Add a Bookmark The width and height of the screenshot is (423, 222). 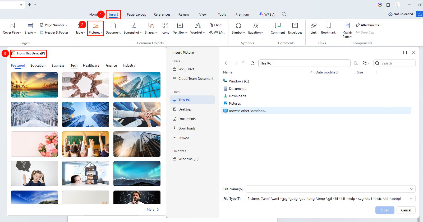pos(328,29)
